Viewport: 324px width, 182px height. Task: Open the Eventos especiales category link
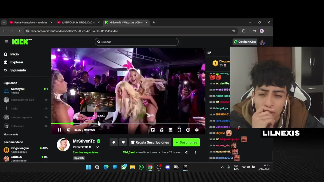coord(86,152)
